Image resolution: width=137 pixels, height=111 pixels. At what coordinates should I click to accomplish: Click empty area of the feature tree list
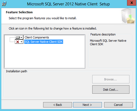(44, 56)
